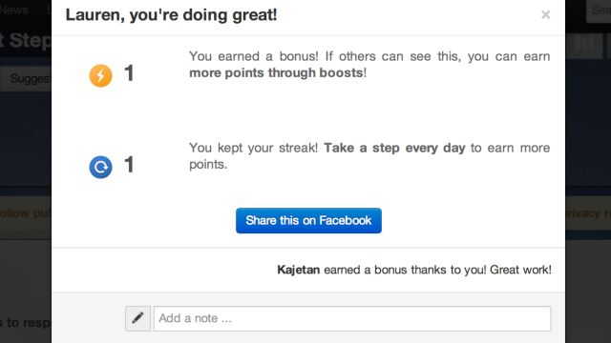
Task: Click the orange lightning bolt bonus icon
Action: coord(100,75)
